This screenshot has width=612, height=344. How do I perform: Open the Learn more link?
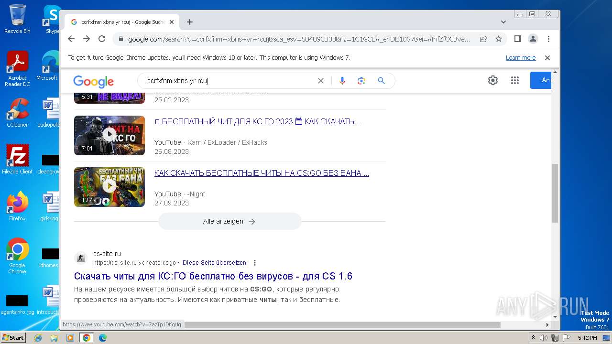coord(521,58)
